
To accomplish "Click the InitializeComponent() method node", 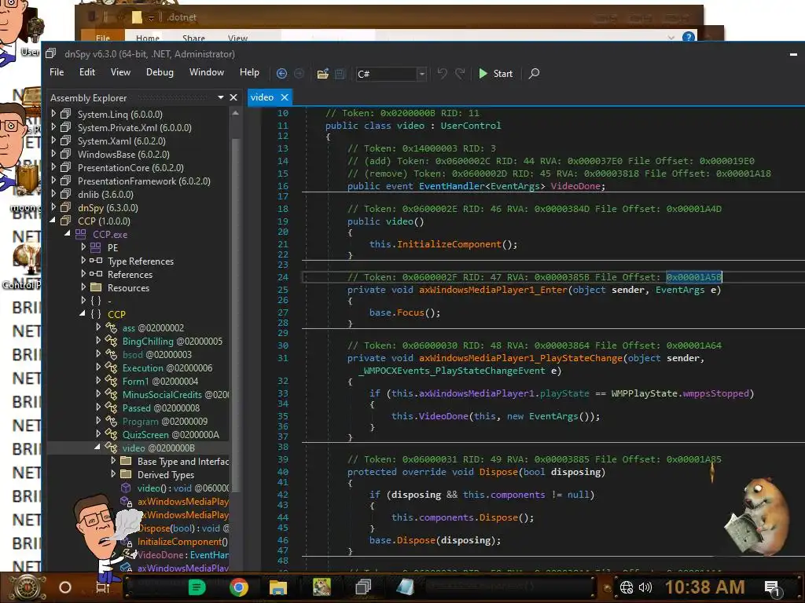I will pos(182,542).
